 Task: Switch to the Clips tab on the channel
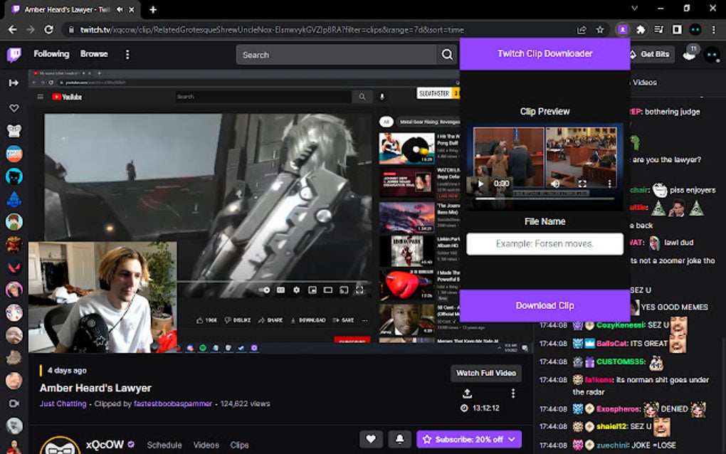239,445
